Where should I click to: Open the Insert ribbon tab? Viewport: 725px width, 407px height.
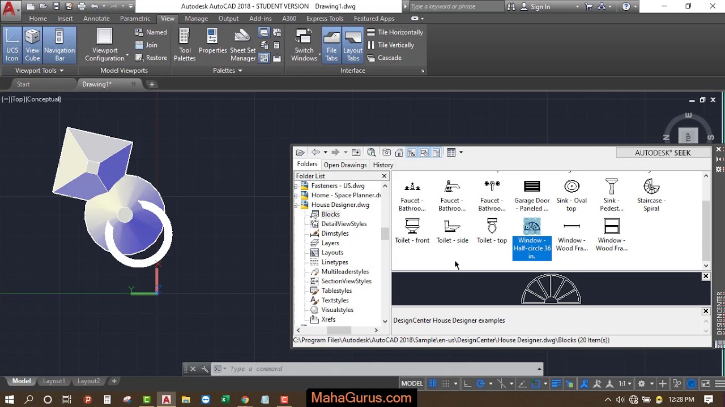(65, 19)
